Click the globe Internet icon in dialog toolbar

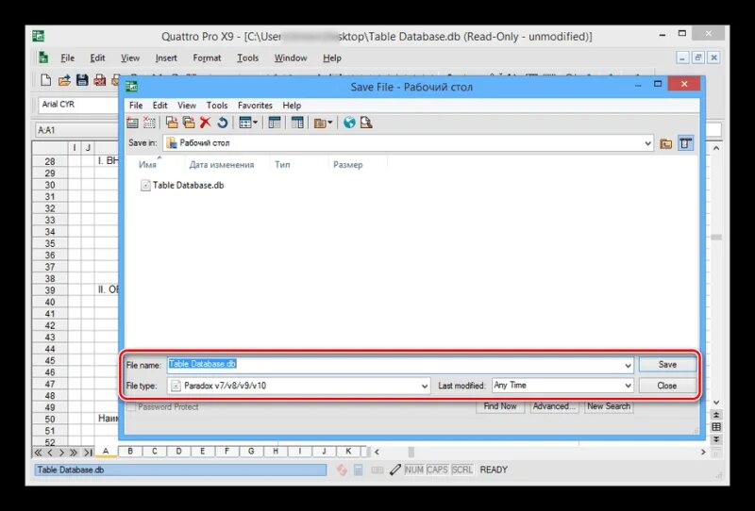(x=349, y=123)
